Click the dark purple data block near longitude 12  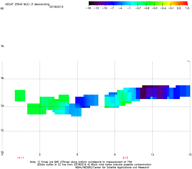(155, 92)
